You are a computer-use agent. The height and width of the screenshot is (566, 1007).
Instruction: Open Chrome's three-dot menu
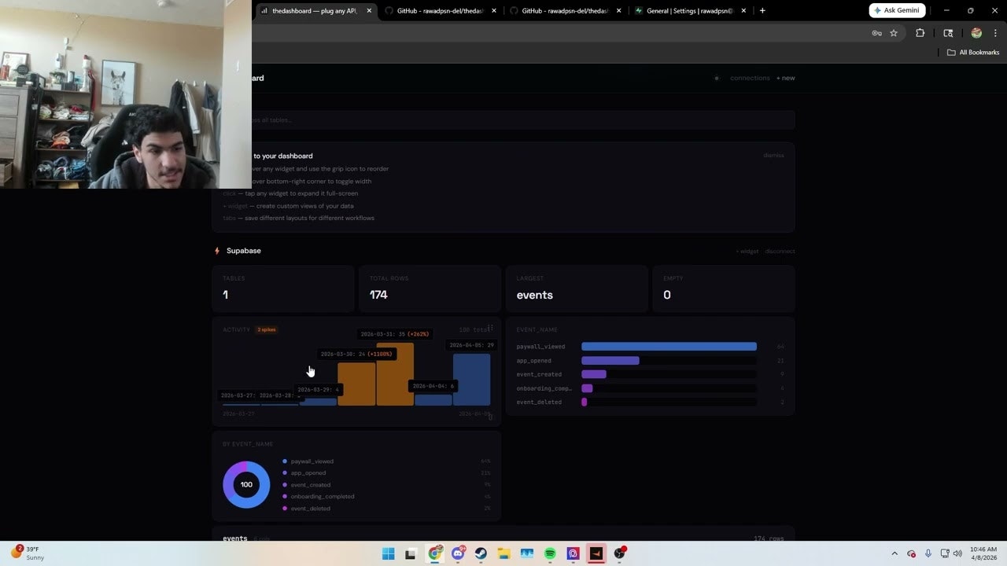tap(995, 33)
